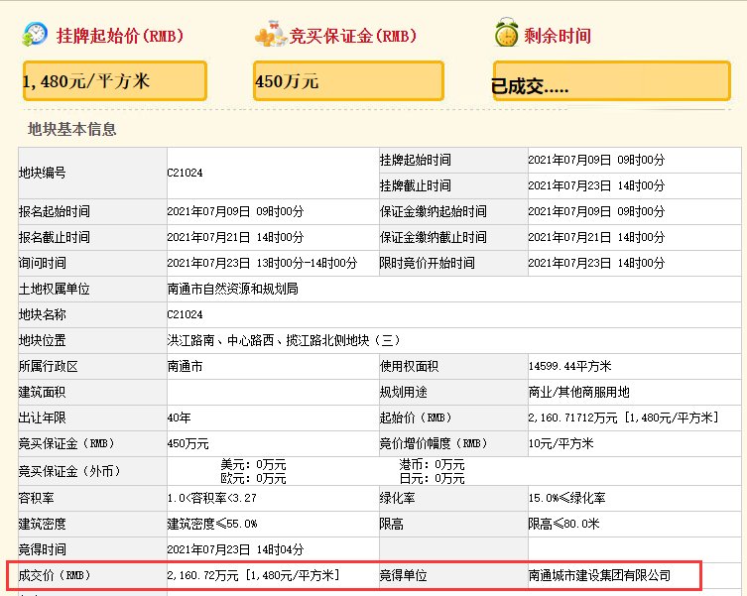The image size is (747, 596).
Task: Click the 挂牌截止时间 value 2021年07月23日 14时00分
Action: 596,185
